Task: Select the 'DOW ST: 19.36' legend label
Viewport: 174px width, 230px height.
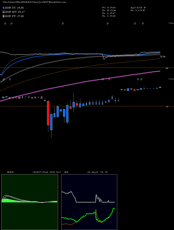Action: click(14, 8)
